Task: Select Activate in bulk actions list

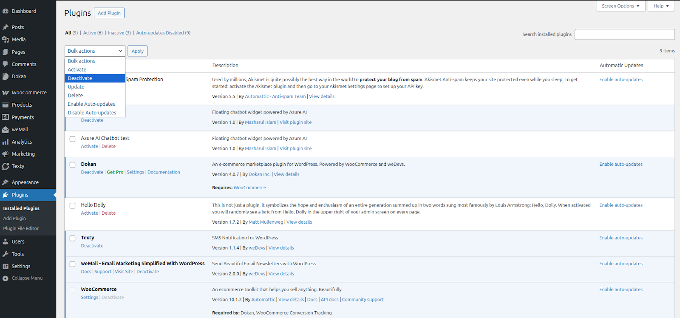Action: click(x=95, y=70)
